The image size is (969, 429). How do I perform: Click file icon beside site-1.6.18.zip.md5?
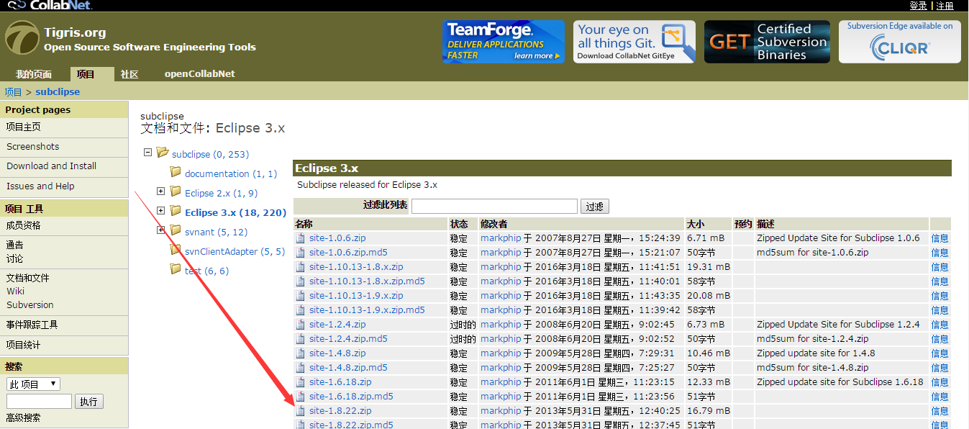[x=301, y=397]
